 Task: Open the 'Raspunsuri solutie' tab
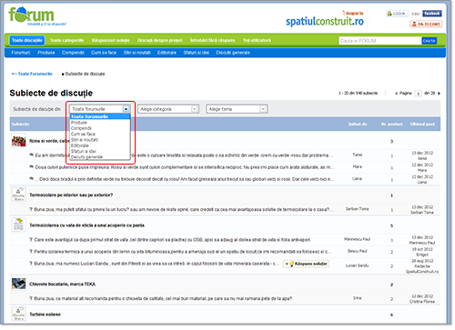click(x=111, y=40)
